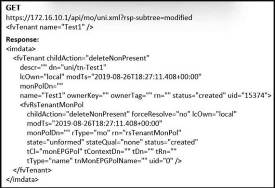Image resolution: width=275 pixels, height=188 pixels.
Task: Click the GET method heading
Action: point(13,8)
